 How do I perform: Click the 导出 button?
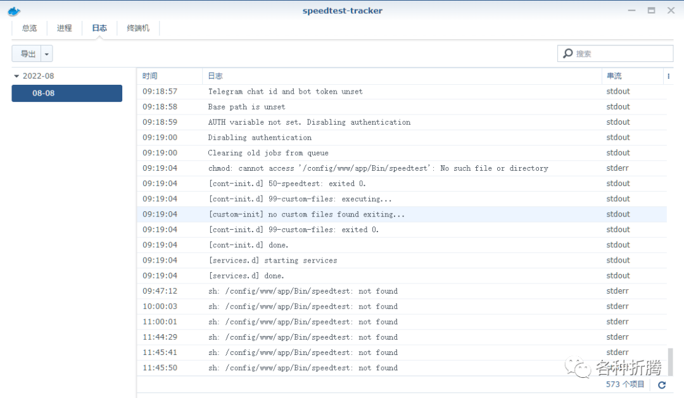pos(27,54)
